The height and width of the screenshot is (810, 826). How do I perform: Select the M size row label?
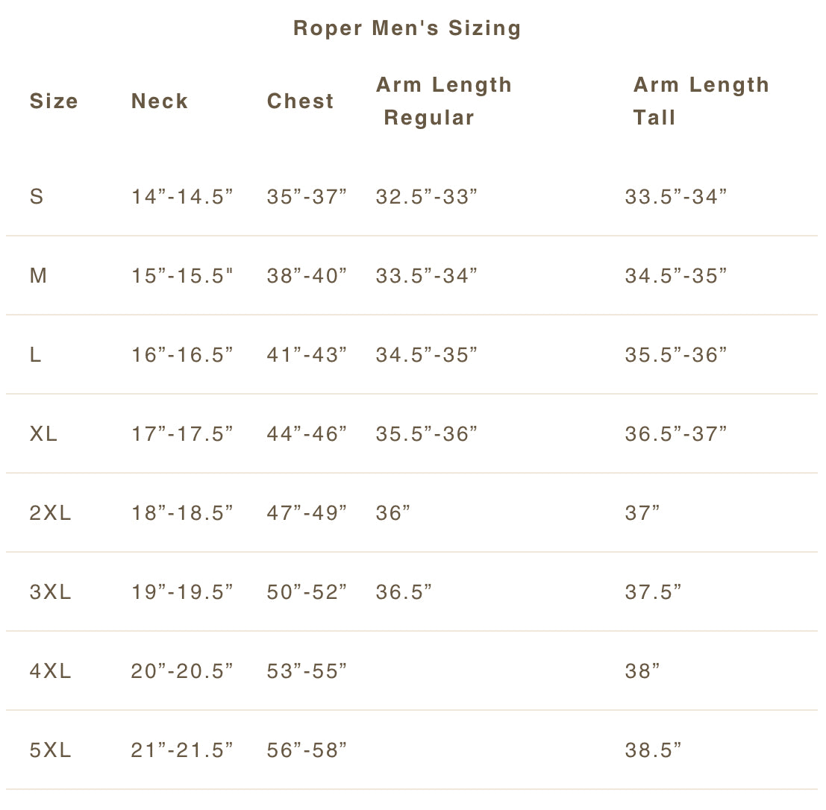[38, 276]
